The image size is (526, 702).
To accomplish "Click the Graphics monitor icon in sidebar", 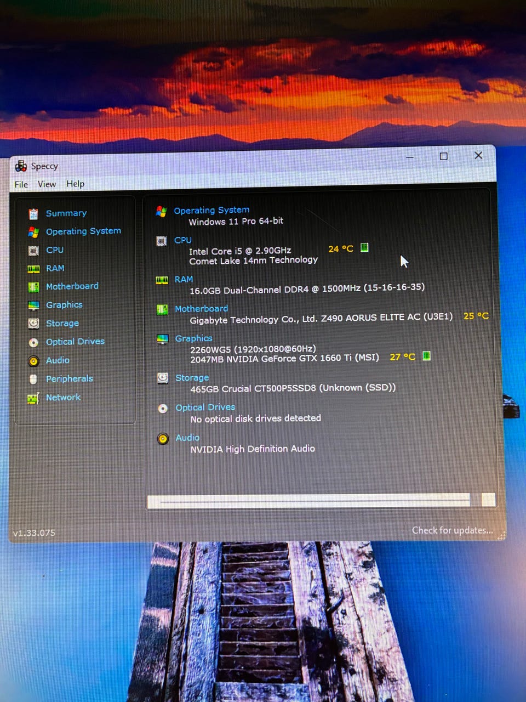I will tap(33, 305).
